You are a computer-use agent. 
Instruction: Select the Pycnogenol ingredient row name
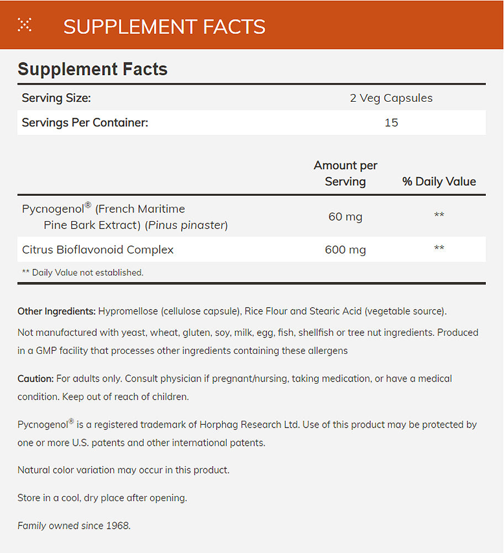pyautogui.click(x=124, y=217)
